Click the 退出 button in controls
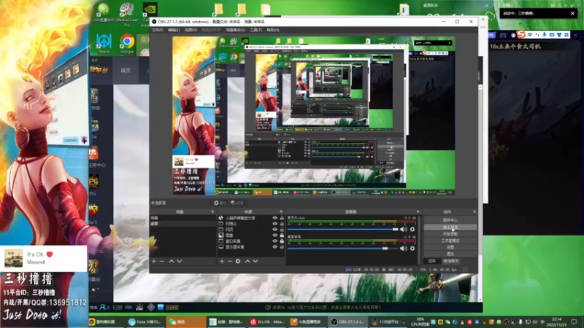Image resolution: width=584 pixels, height=328 pixels. coord(450,254)
